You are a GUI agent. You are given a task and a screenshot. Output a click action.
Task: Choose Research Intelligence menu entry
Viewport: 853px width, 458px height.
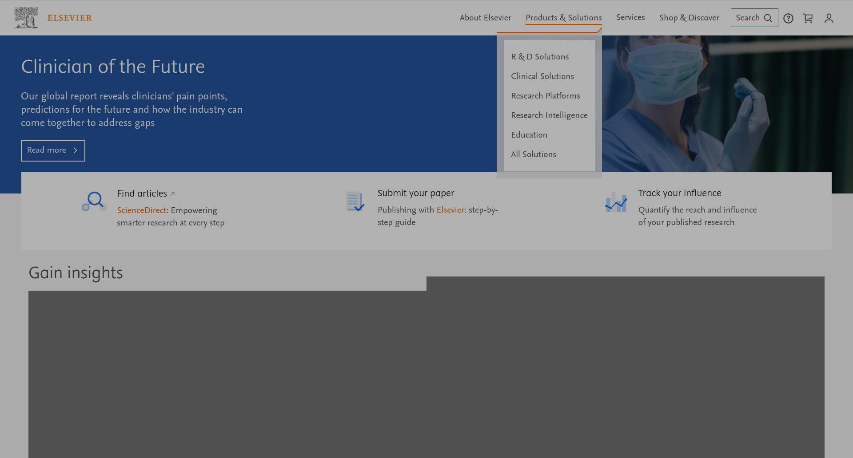click(x=549, y=115)
